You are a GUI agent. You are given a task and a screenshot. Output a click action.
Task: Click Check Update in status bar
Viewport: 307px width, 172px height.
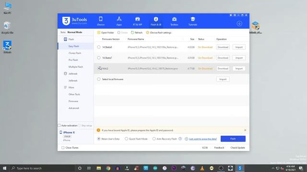[x=238, y=148]
